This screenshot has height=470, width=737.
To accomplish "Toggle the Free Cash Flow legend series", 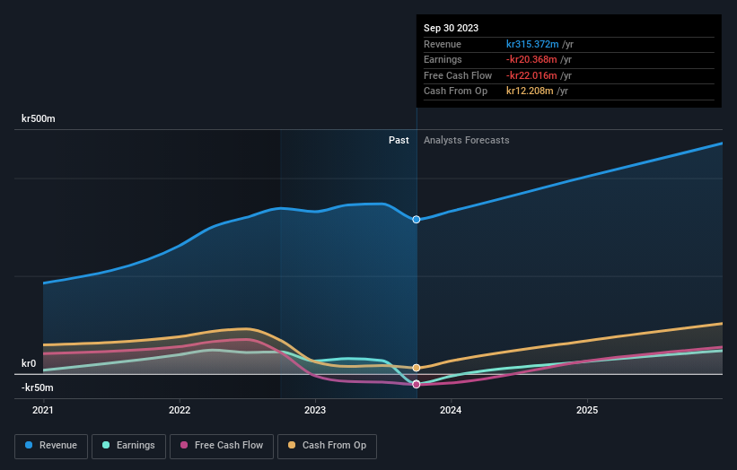I will 222,446.
